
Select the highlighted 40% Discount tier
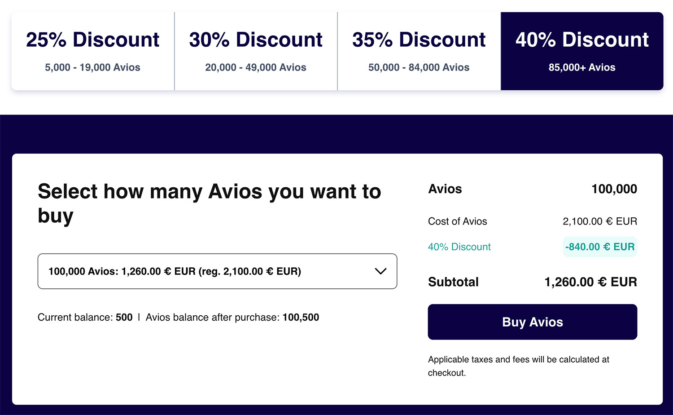click(x=582, y=51)
